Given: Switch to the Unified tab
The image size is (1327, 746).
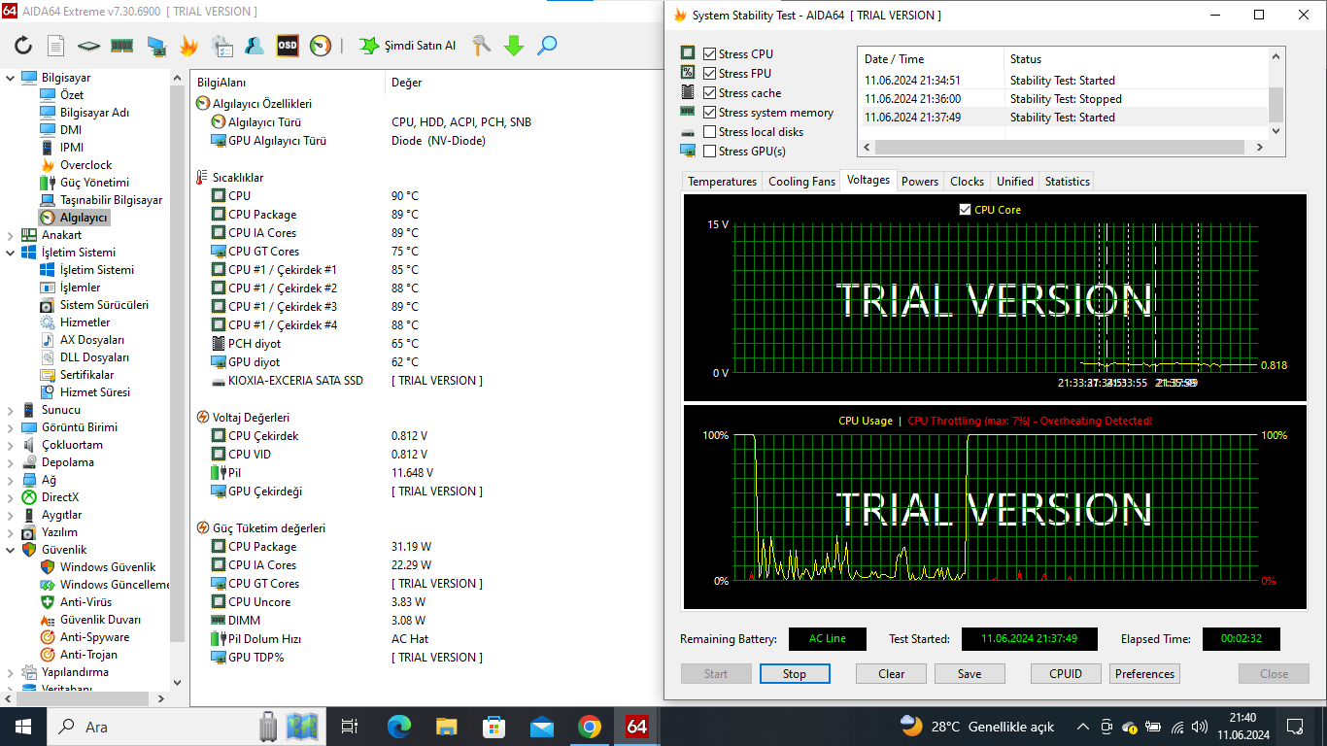Looking at the screenshot, I should (1015, 182).
